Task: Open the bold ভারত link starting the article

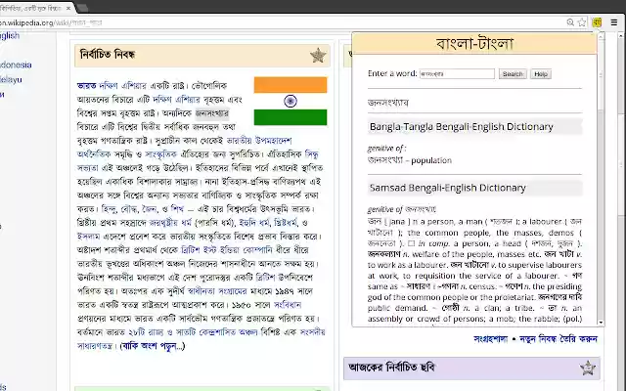Action: point(86,86)
